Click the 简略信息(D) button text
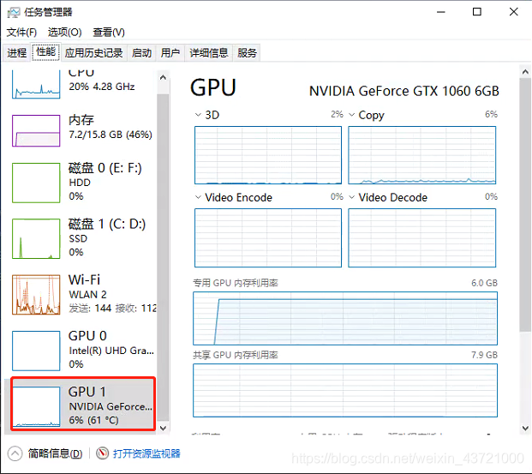The height and width of the screenshot is (474, 532). [x=56, y=453]
